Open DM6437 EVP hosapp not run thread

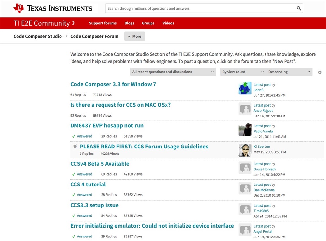point(107,125)
